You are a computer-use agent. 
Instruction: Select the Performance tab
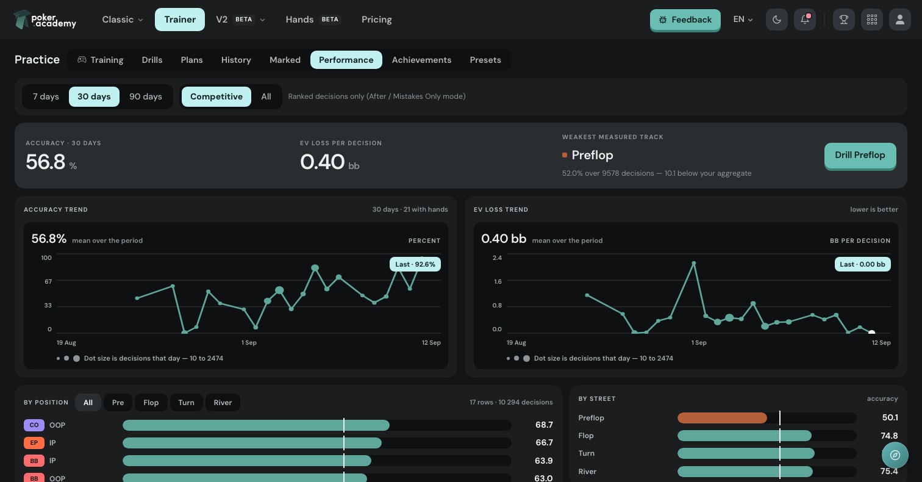[x=346, y=60]
